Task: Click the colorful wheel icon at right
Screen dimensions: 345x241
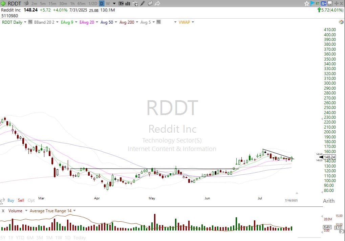Action: pyautogui.click(x=341, y=22)
